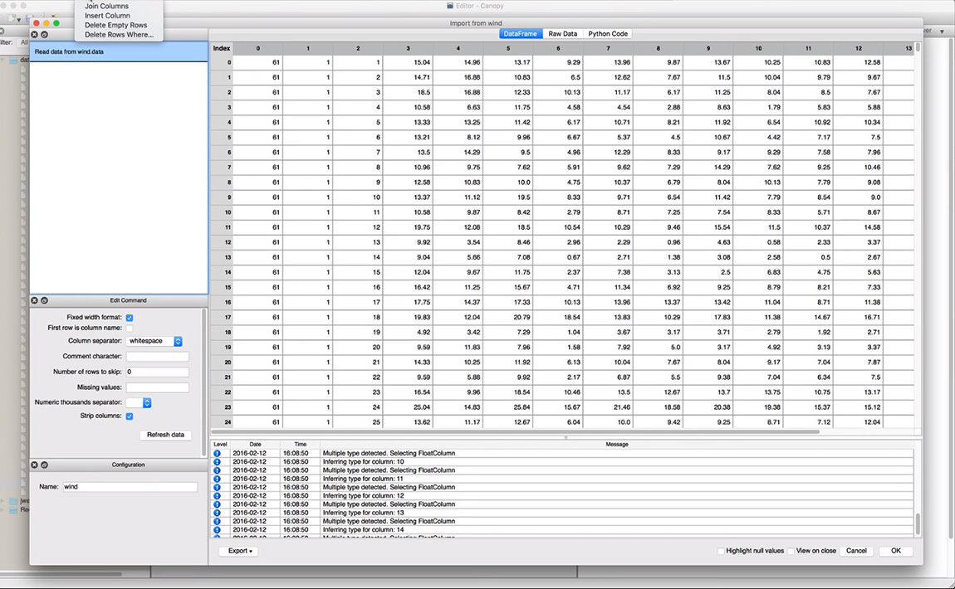Viewport: 955px width, 589px height.
Task: Click 'Inferring type for column: 11' message
Action: pos(363,479)
